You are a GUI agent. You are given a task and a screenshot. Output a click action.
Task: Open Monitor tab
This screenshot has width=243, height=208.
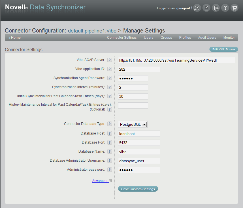click(229, 38)
